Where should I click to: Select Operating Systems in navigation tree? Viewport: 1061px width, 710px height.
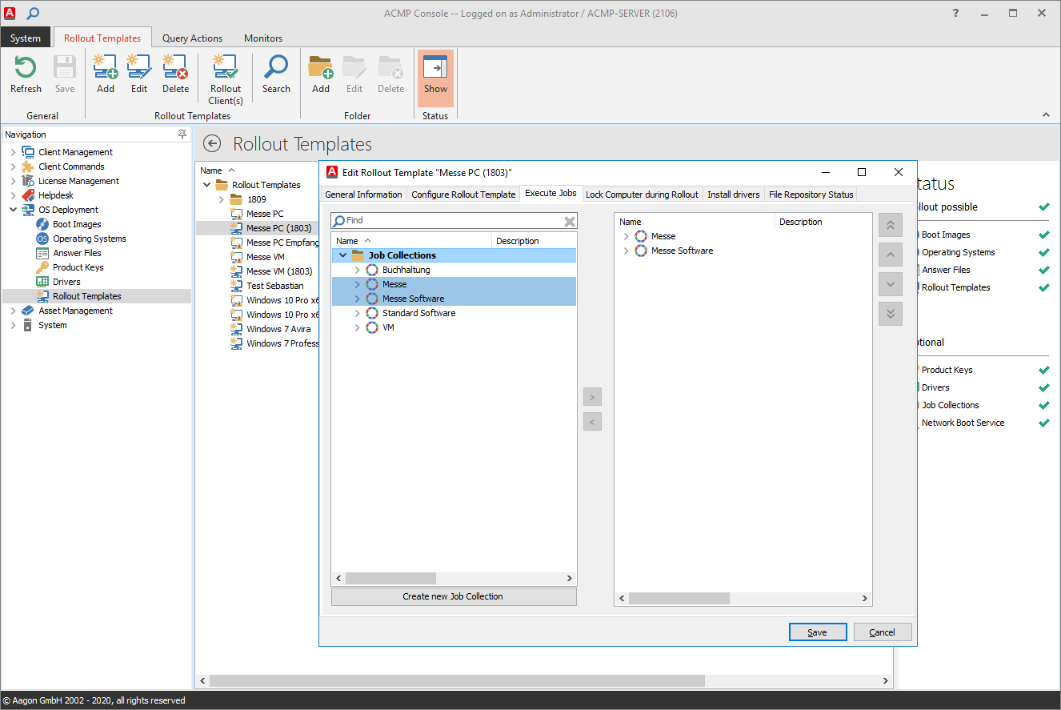(x=90, y=239)
